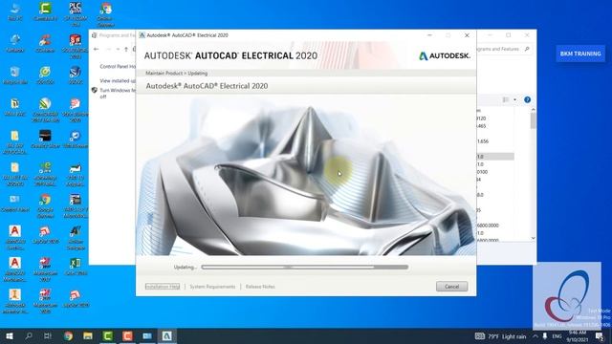Switch to orange Camtasia recorder taskbar app
This screenshot has width=612, height=344.
127,336
